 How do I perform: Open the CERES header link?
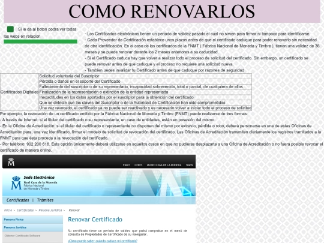pos(138,165)
